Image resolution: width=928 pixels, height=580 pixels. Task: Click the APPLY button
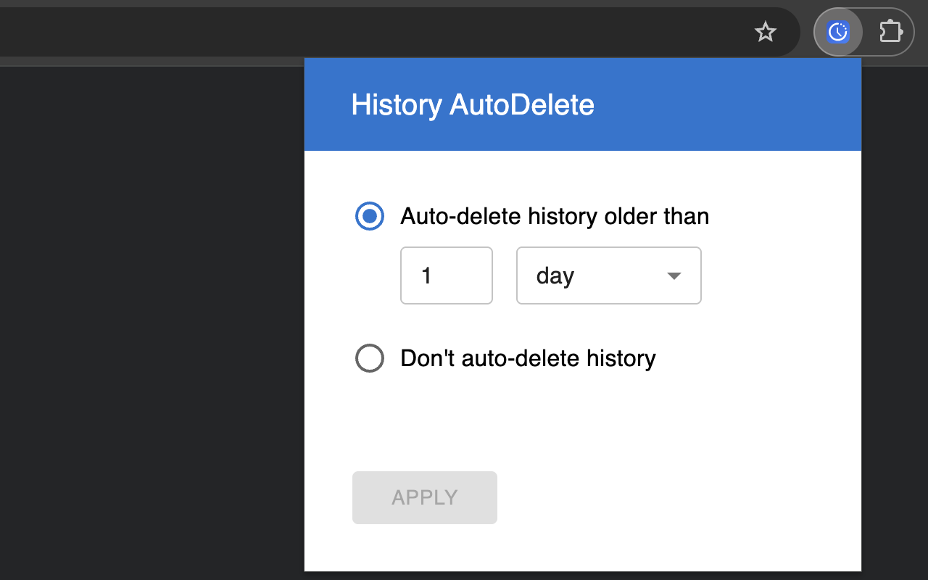(425, 497)
